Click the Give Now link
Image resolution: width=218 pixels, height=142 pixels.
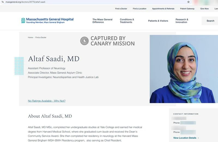204,9
